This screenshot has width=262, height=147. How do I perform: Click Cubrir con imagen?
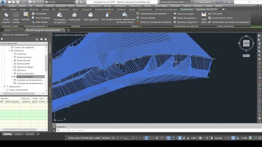pyautogui.click(x=184, y=14)
